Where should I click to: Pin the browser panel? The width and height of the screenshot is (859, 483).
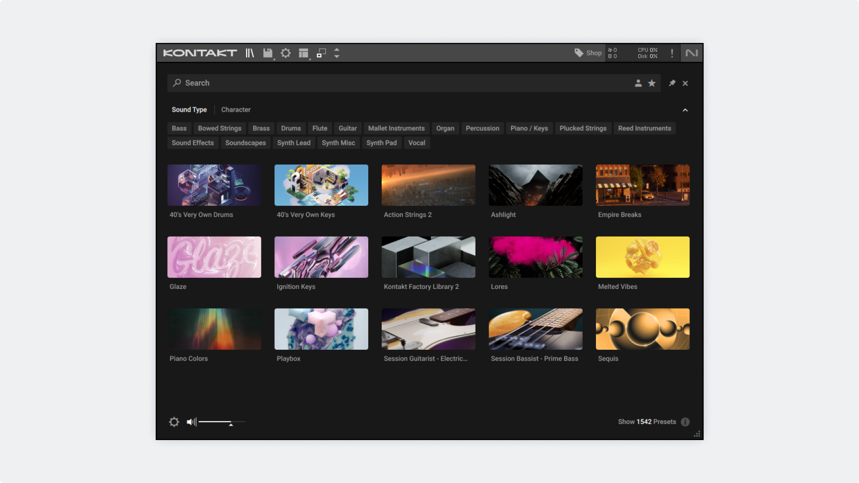[672, 83]
